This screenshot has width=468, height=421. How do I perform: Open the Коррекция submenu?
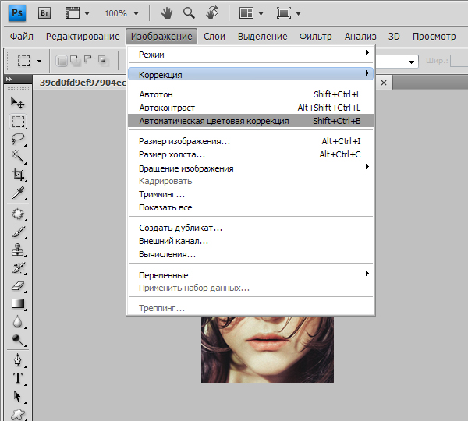(250, 74)
